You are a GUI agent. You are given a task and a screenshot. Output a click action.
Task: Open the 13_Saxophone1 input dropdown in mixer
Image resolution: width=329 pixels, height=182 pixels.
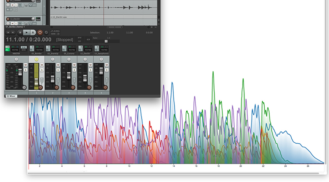pyautogui.click(x=107, y=80)
